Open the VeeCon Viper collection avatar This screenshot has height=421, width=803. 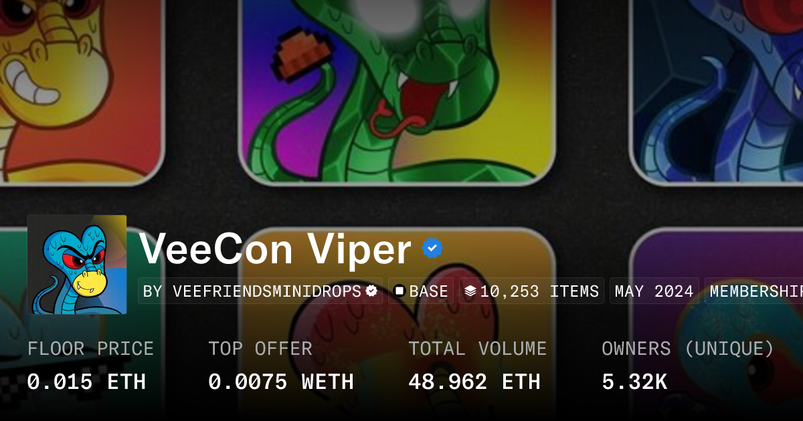[77, 265]
